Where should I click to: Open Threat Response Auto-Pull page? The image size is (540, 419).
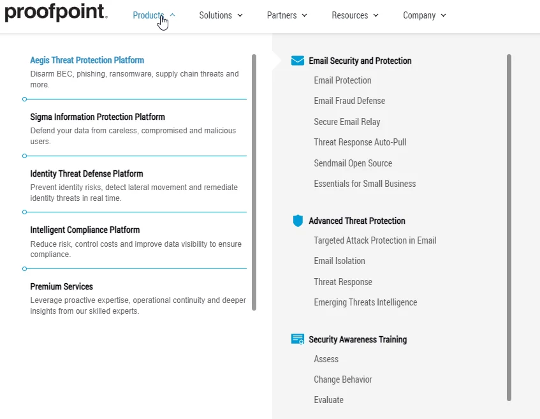click(x=360, y=142)
